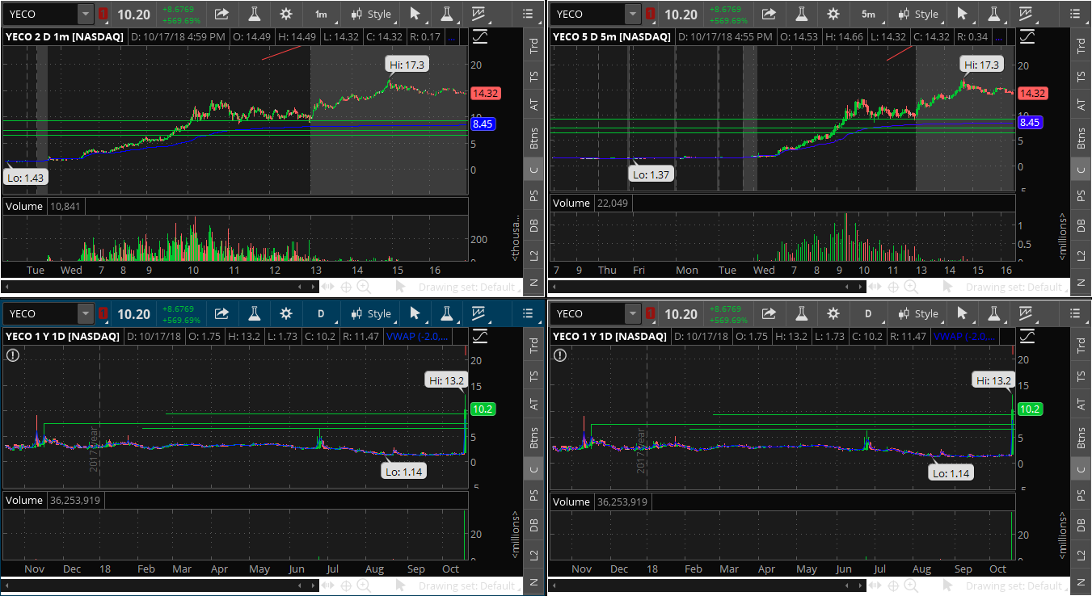The height and width of the screenshot is (596, 1092).
Task: Zoom in on the top-left chart
Action: (x=364, y=287)
